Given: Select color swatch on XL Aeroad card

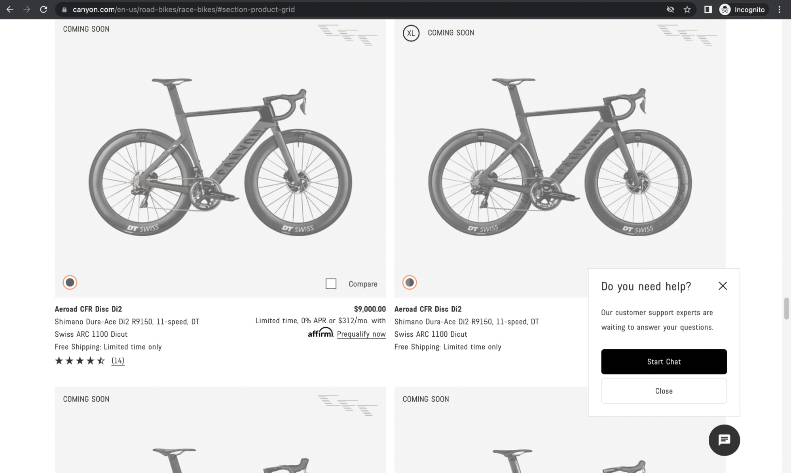Looking at the screenshot, I should pos(410,283).
